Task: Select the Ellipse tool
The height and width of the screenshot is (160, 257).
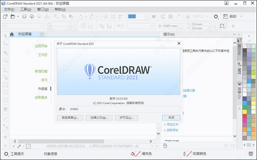Action: (6, 92)
